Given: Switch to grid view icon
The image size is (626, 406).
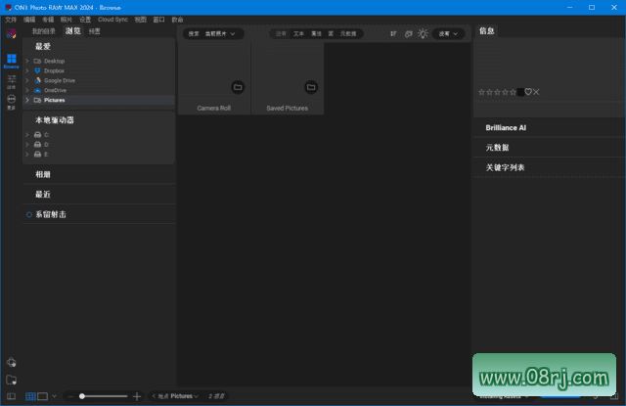Looking at the screenshot, I should tap(30, 396).
